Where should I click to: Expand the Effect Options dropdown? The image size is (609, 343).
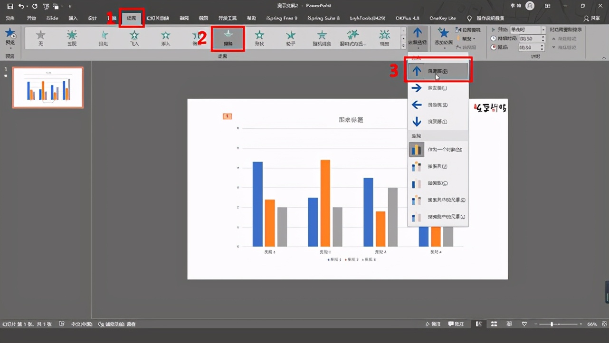point(418,38)
